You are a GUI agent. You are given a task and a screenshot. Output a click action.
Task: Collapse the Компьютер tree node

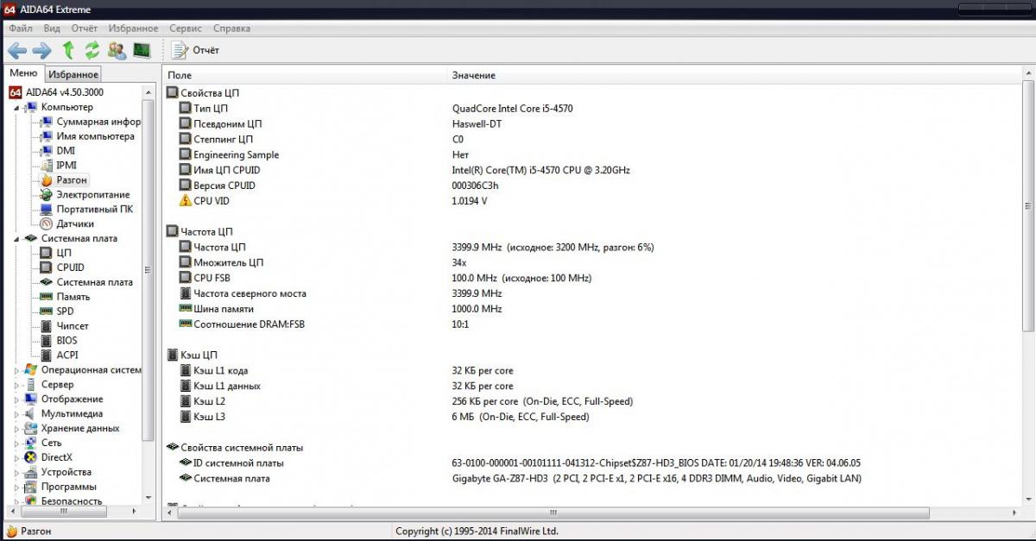(16, 107)
